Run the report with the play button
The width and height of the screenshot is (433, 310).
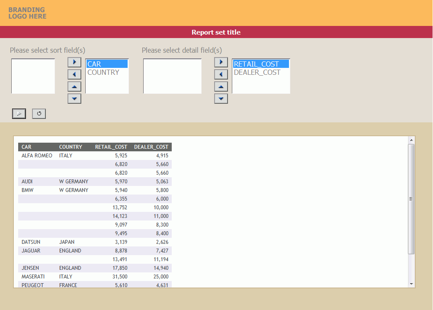19,113
